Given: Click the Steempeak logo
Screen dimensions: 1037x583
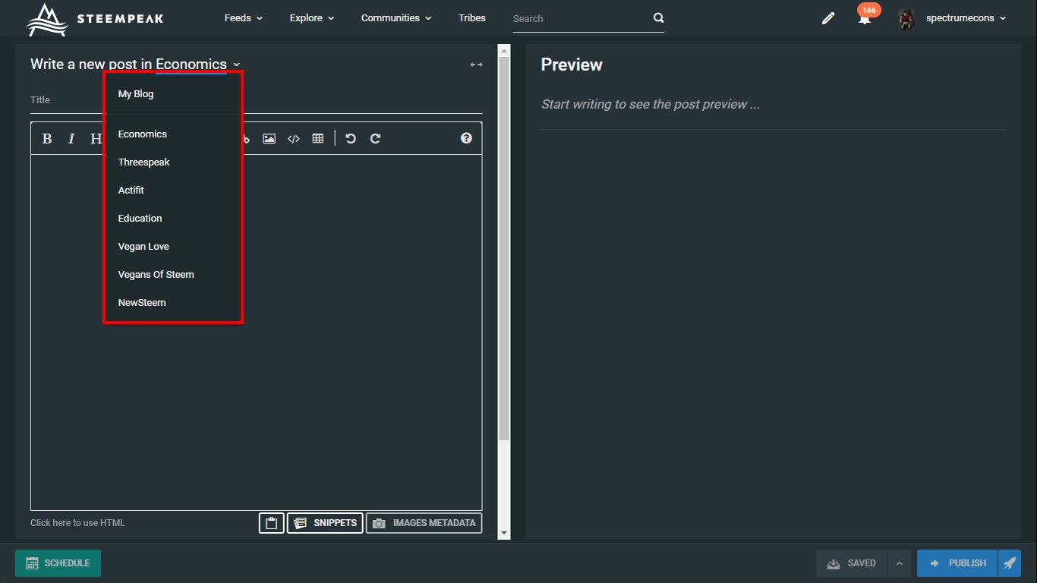Looking at the screenshot, I should 95,18.
